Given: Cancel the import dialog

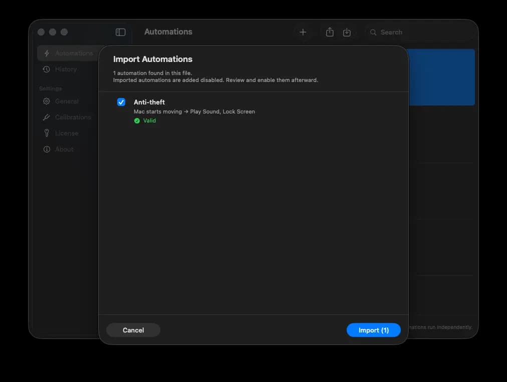Looking at the screenshot, I should click(x=133, y=330).
